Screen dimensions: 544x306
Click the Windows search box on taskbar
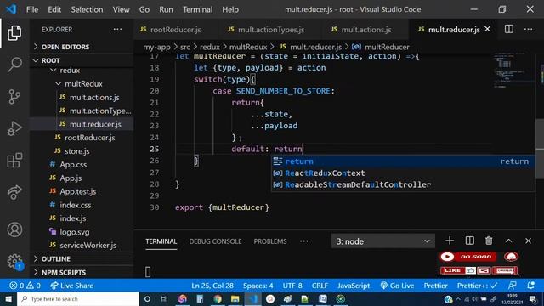[x=78, y=298]
